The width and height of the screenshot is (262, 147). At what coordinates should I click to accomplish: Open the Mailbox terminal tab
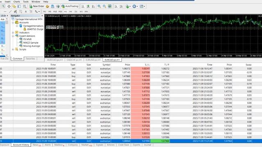59,145
